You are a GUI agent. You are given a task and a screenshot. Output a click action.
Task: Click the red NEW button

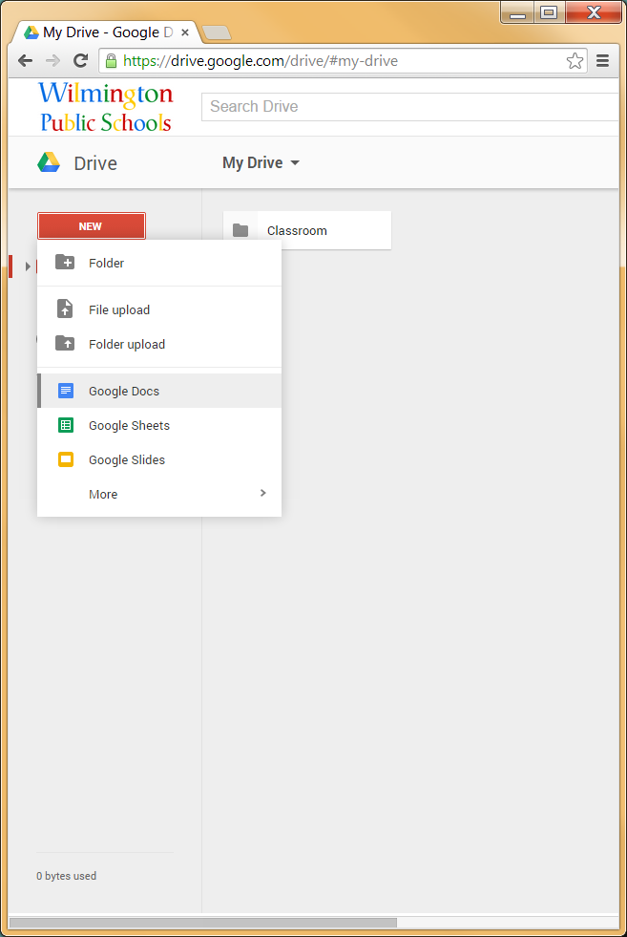pyautogui.click(x=92, y=225)
